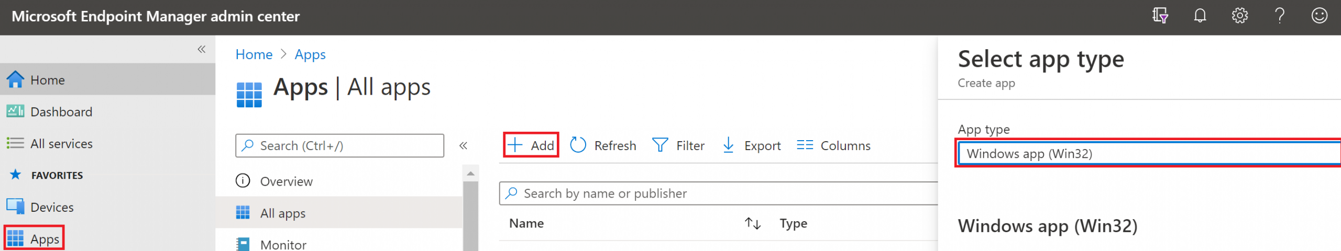Select Overview in the Apps menu
This screenshot has width=1341, height=251.
click(x=339, y=181)
